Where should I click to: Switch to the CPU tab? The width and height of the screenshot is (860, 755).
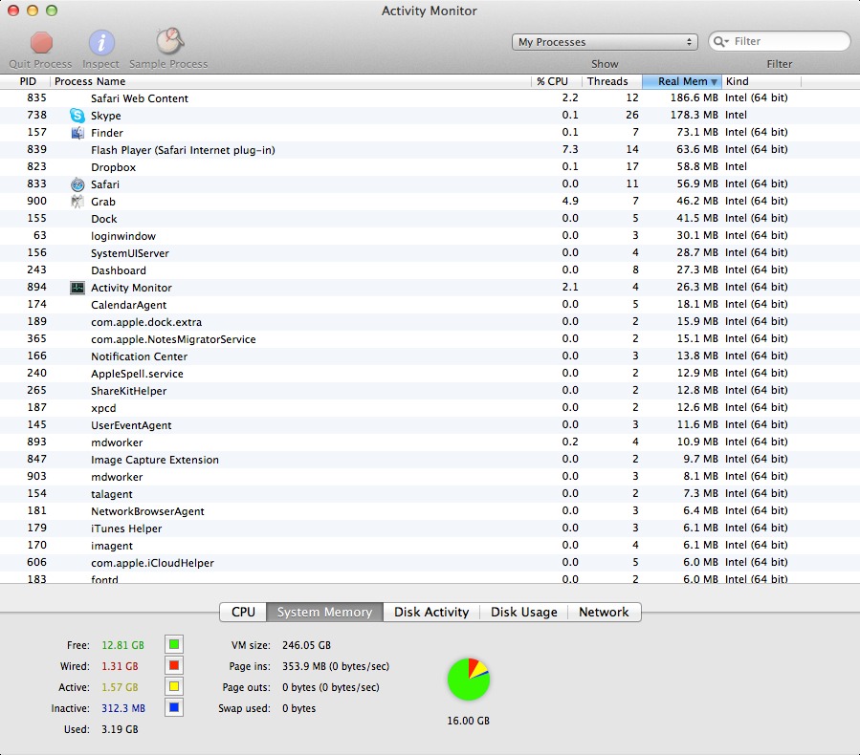[243, 612]
